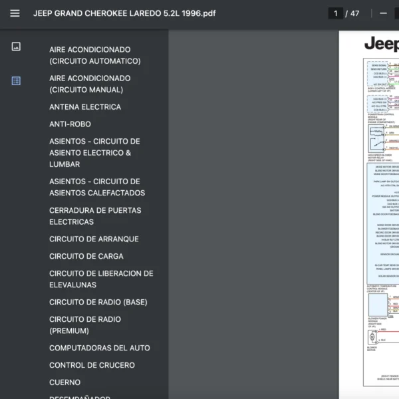
Task: Toggle the sidebar with the hamburger menu icon
Action: (15, 13)
